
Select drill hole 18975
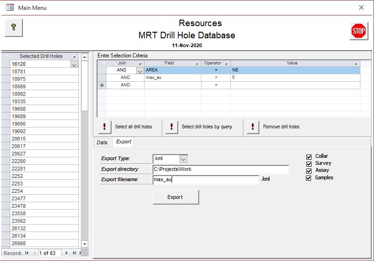[x=44, y=79]
